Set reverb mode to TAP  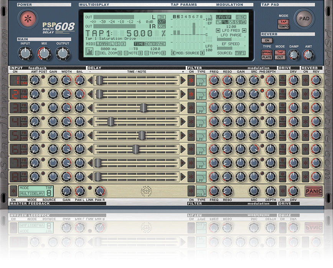280,52
